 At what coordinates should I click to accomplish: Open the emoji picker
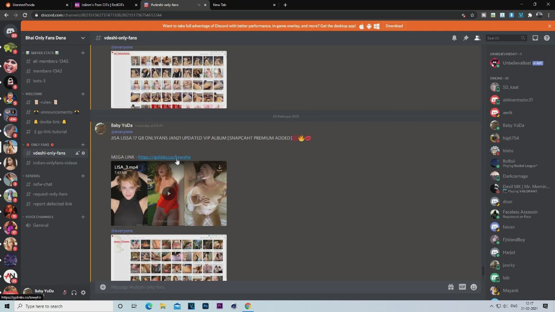pyautogui.click(x=473, y=287)
